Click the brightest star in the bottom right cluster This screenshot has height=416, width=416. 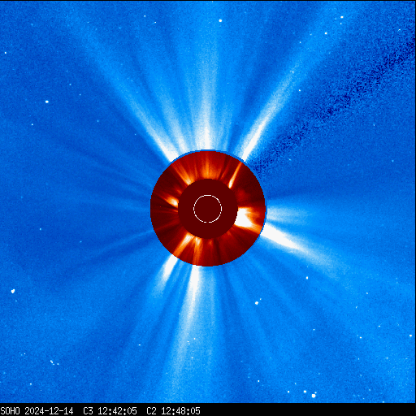pyautogui.click(x=314, y=396)
